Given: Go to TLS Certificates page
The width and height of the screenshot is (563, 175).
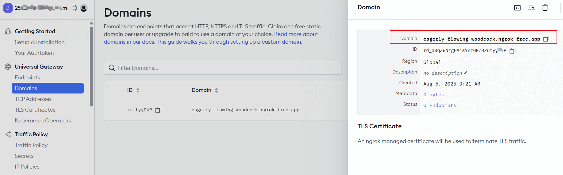Looking at the screenshot, I should tap(35, 110).
